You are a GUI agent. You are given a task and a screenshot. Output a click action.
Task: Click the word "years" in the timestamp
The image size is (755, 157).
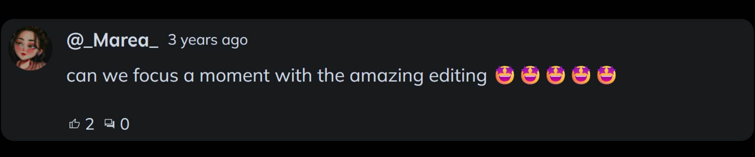click(199, 40)
